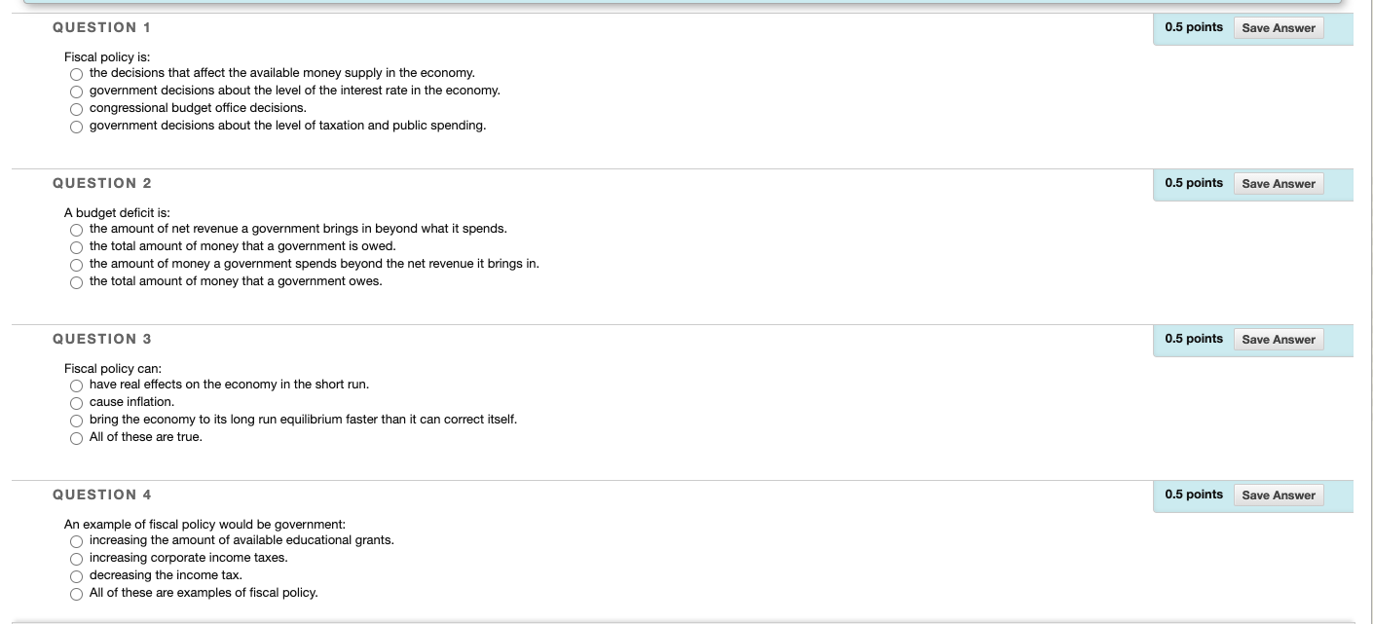Save Answer for Question 2
The width and height of the screenshot is (1373, 624).
click(1279, 184)
